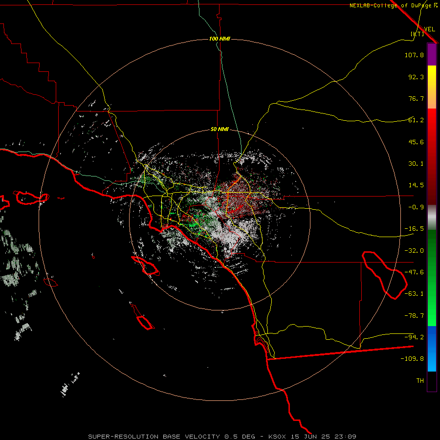The image size is (440, 440).
Task: Click the 76.7 velocity scale value
Action: click(x=416, y=98)
